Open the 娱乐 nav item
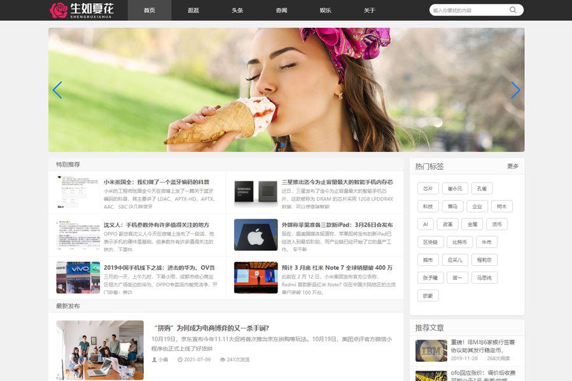Viewport: 572px width, 381px height. coord(325,10)
